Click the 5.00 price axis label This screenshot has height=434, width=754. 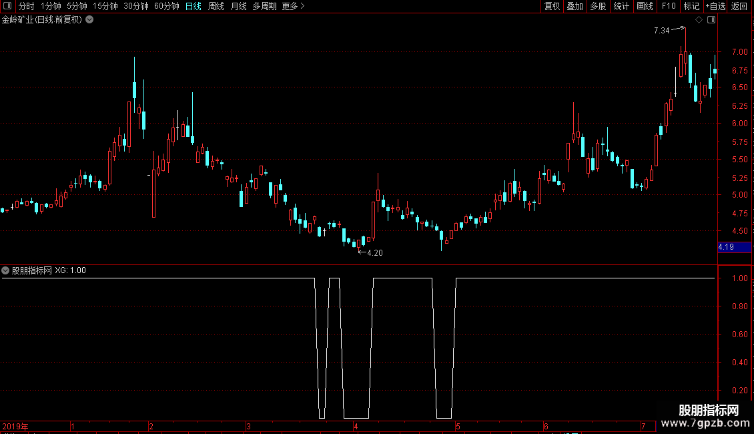[739, 195]
